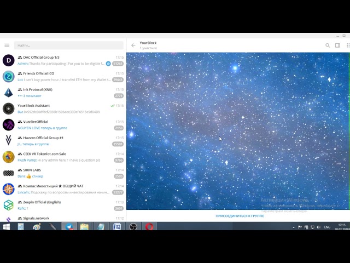Open Paint from the taskbar
Image resolution: width=350 pixels, height=263 pixels.
37,227
